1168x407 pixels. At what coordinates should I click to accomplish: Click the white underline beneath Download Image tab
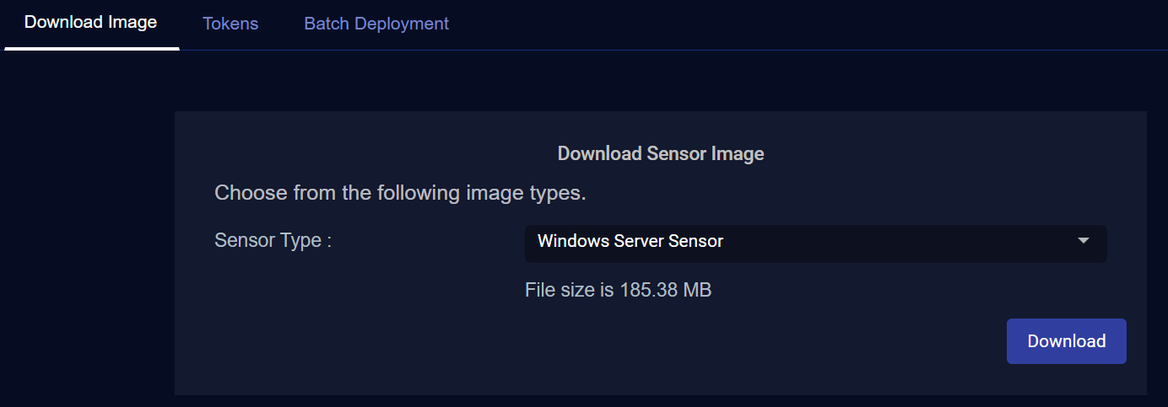click(92, 49)
